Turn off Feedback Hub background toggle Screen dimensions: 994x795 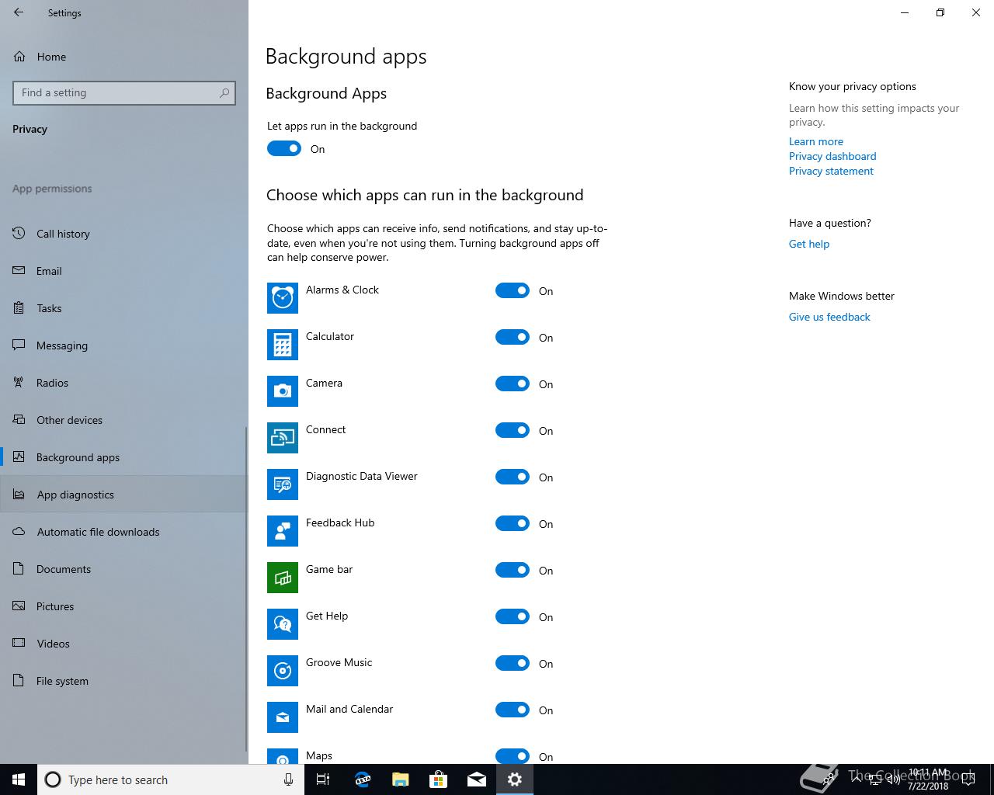point(513,523)
